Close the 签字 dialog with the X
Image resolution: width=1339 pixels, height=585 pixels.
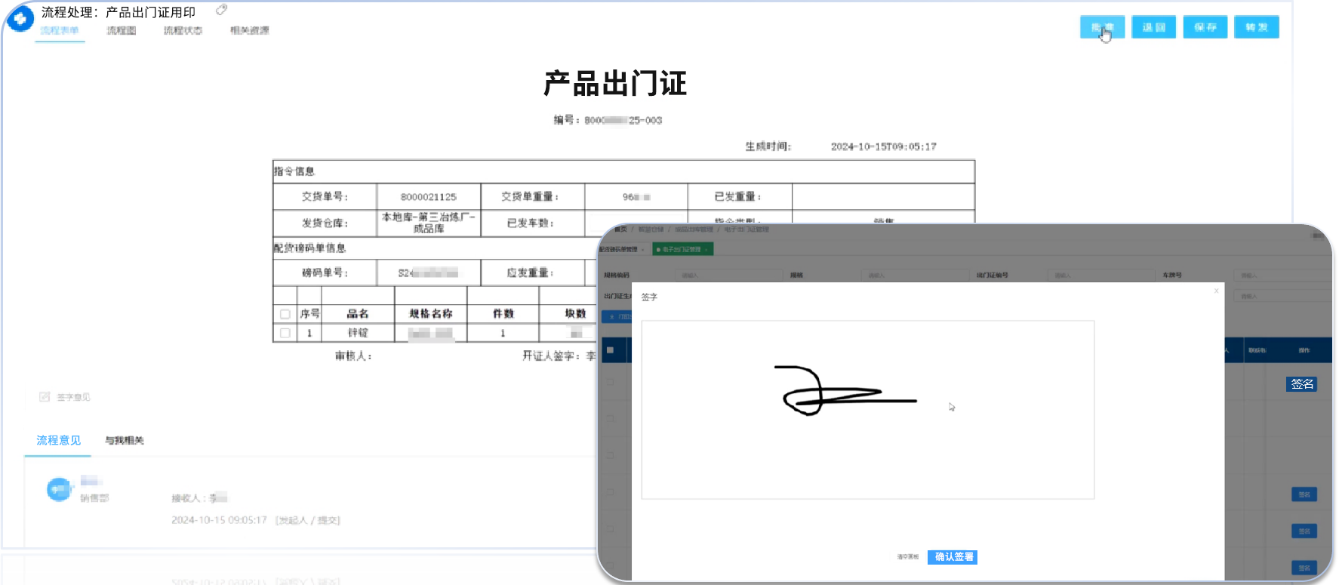[x=1216, y=291]
